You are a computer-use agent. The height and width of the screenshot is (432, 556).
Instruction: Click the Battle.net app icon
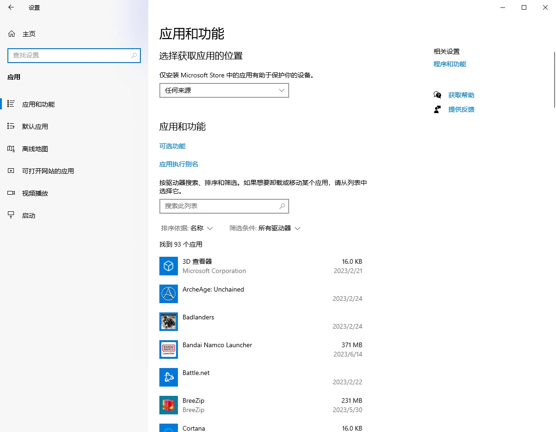point(168,377)
